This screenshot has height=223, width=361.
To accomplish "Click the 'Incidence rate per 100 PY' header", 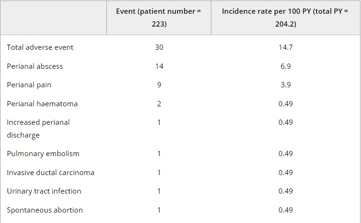I will point(285,18).
